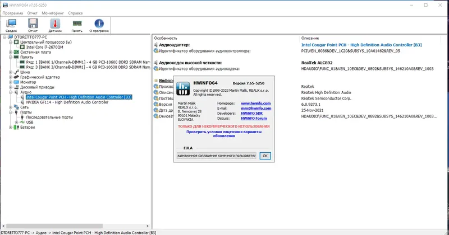Click the О программе info icon
Viewport: 449px width, 235px height.
coord(99,25)
